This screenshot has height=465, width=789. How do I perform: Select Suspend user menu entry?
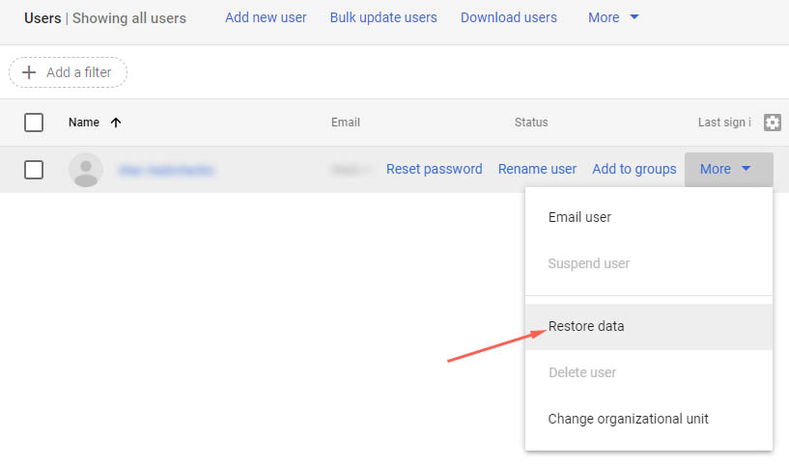649,263
